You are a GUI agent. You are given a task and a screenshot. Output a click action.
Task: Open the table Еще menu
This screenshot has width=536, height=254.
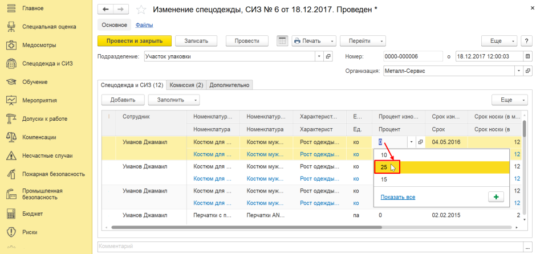pos(509,100)
